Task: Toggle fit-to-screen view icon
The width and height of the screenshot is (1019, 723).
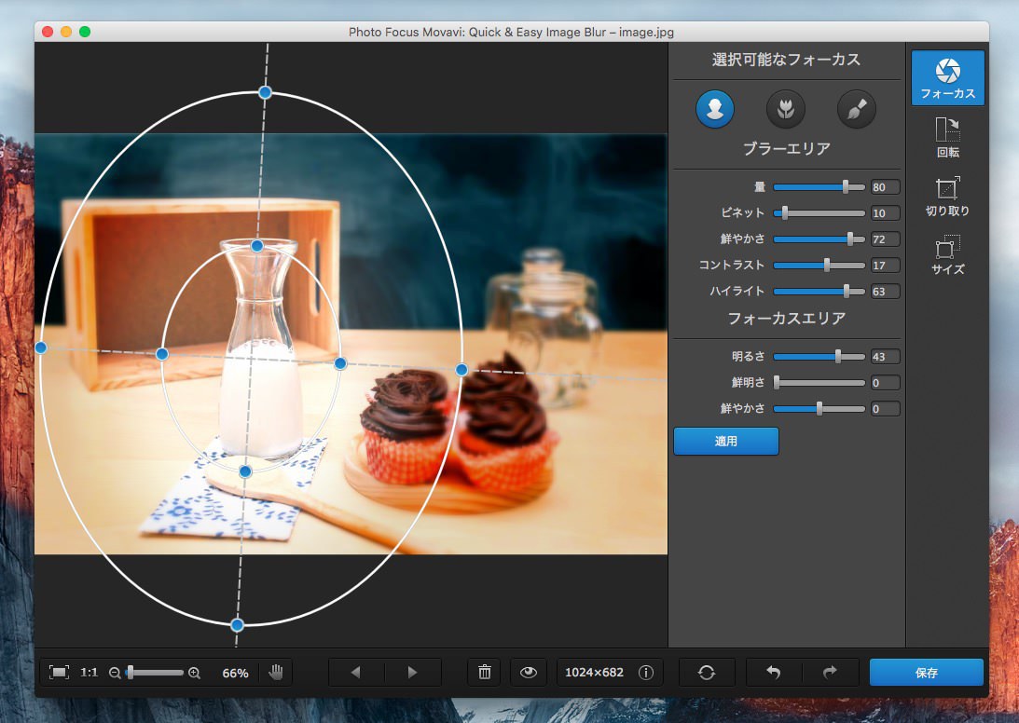Action: coord(59,672)
